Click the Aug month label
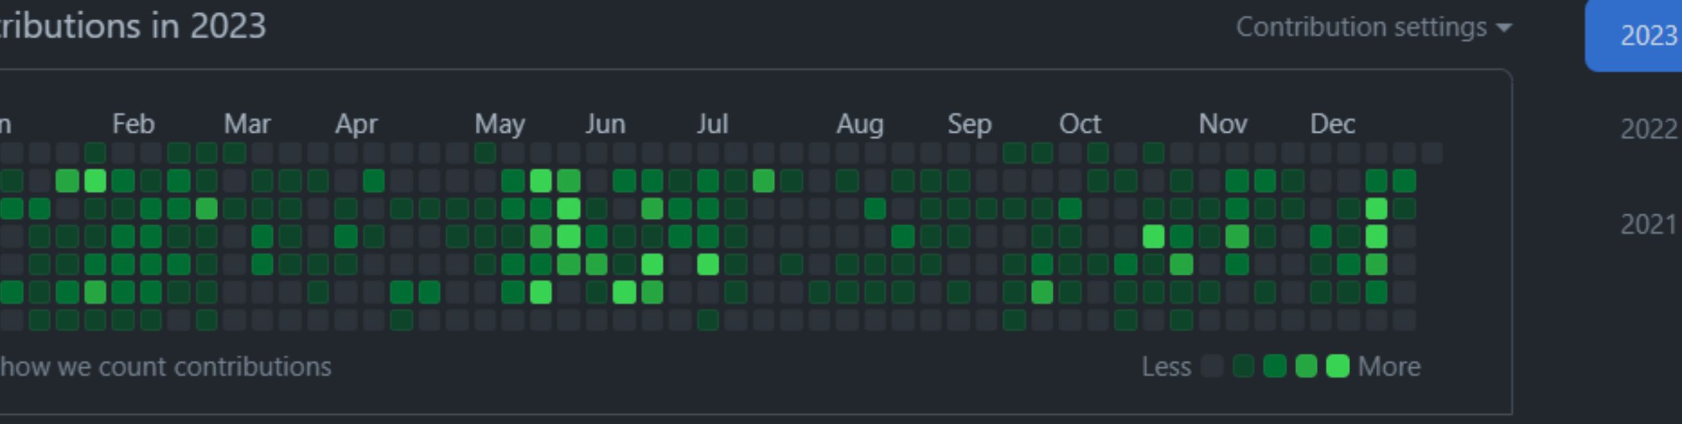 point(859,124)
